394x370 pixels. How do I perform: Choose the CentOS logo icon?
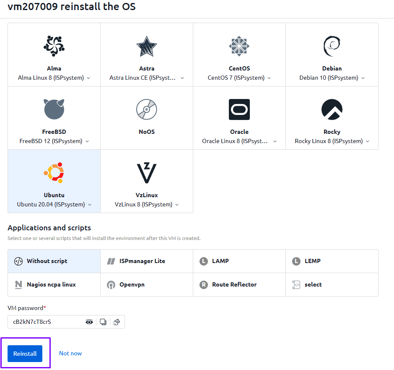point(239,46)
